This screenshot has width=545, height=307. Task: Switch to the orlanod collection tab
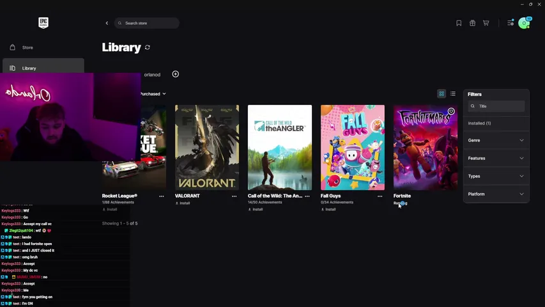pyautogui.click(x=152, y=74)
